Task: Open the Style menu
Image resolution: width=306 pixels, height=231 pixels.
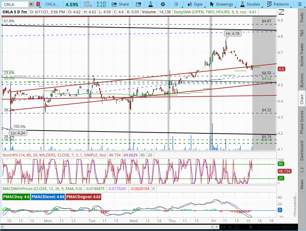Action: pyautogui.click(x=195, y=4)
